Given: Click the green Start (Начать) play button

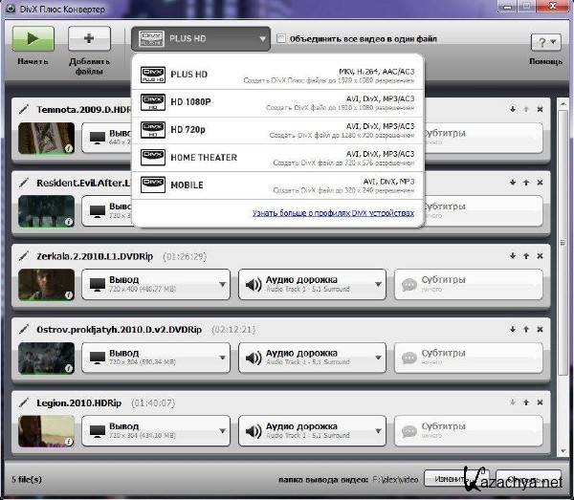Looking at the screenshot, I should (x=33, y=39).
